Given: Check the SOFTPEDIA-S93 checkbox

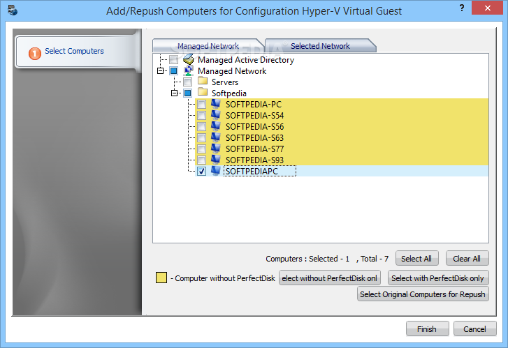Looking at the screenshot, I should (x=201, y=160).
